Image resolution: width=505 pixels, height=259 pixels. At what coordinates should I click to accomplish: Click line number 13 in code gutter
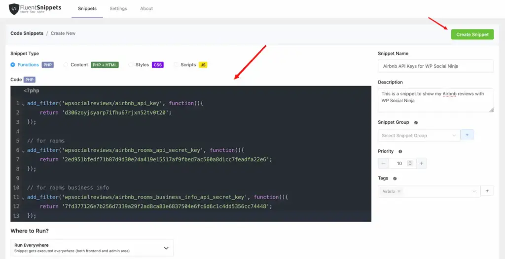click(16, 216)
